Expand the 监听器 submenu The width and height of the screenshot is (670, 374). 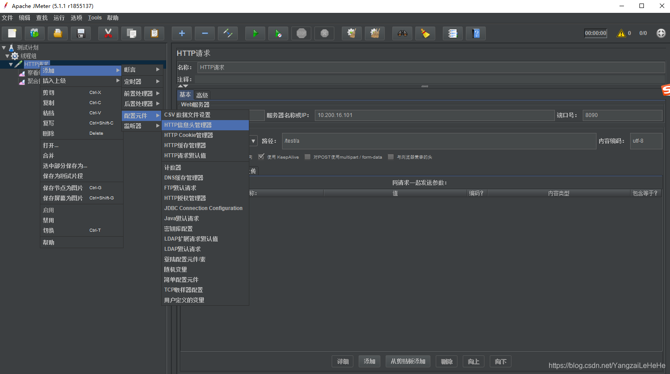click(142, 126)
